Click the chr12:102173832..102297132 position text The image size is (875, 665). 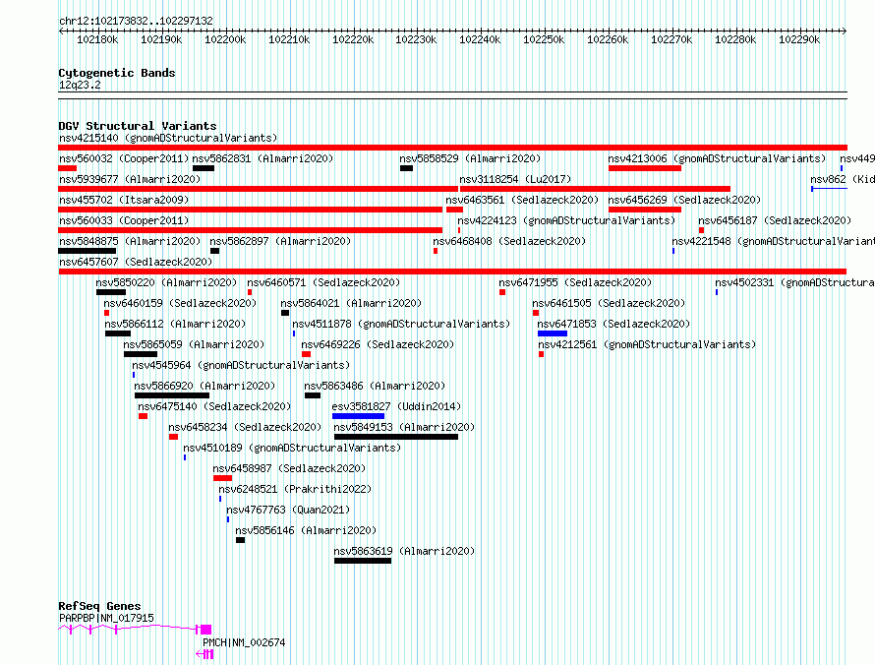click(x=136, y=21)
